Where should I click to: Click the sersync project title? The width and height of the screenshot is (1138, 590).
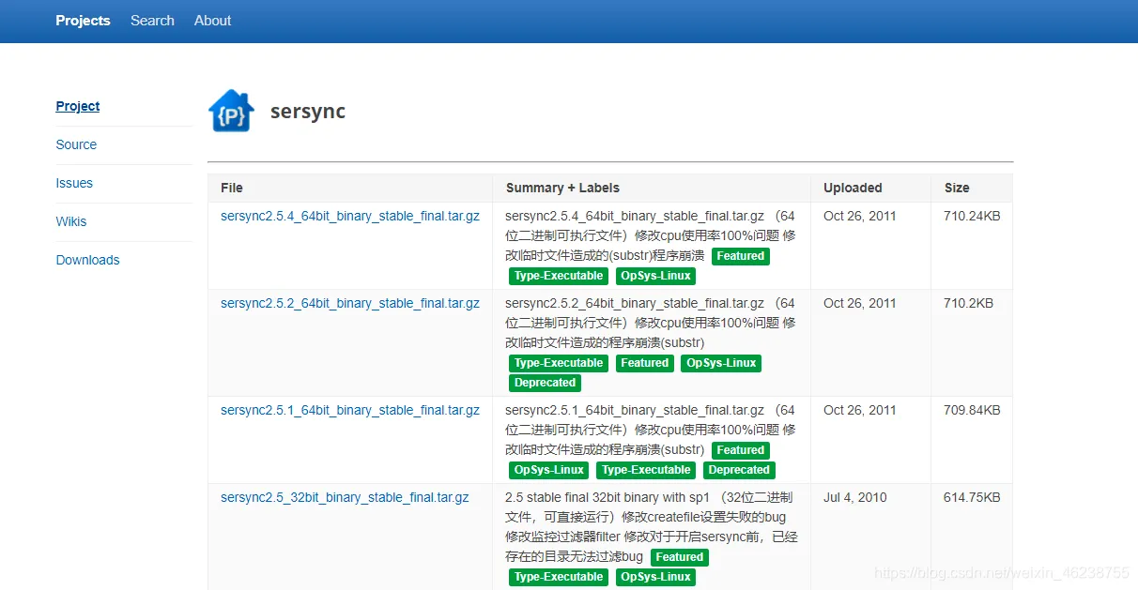point(308,111)
